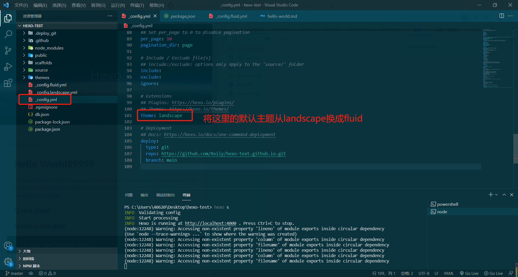Open the 终端(T) menu
The width and height of the screenshot is (518, 277).
tap(137, 5)
